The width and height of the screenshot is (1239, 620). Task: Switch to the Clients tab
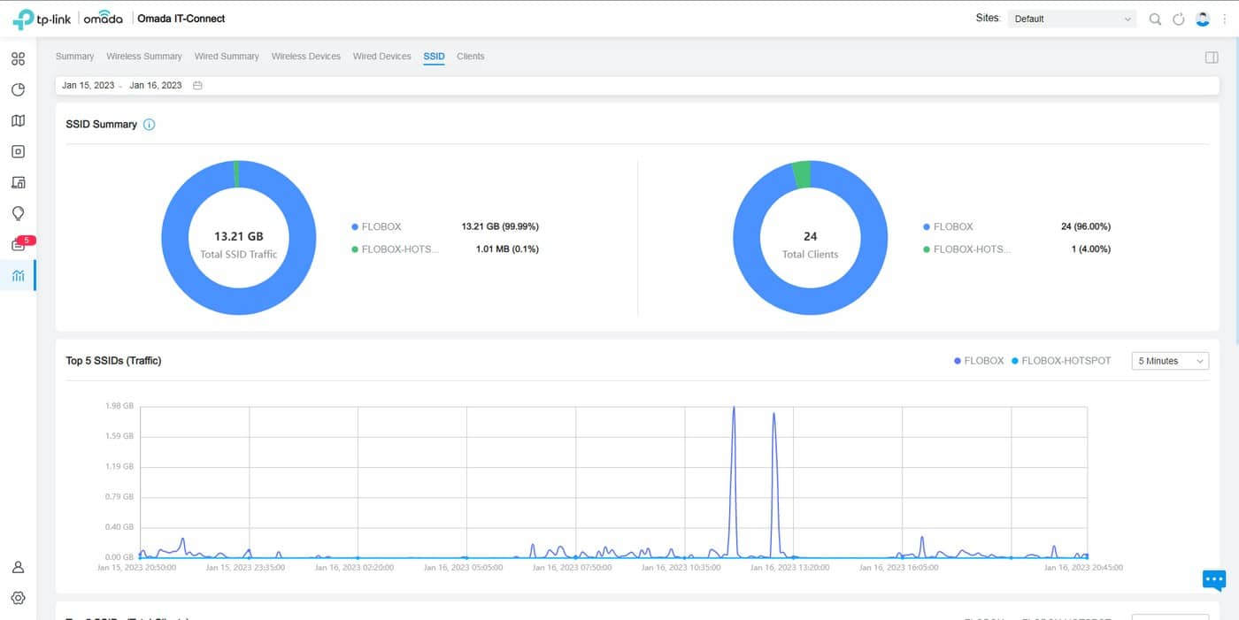coord(470,57)
